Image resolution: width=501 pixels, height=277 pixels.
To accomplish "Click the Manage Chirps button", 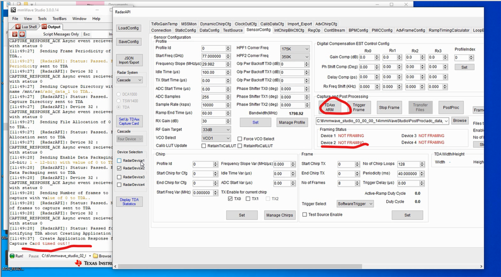I will (x=279, y=215).
